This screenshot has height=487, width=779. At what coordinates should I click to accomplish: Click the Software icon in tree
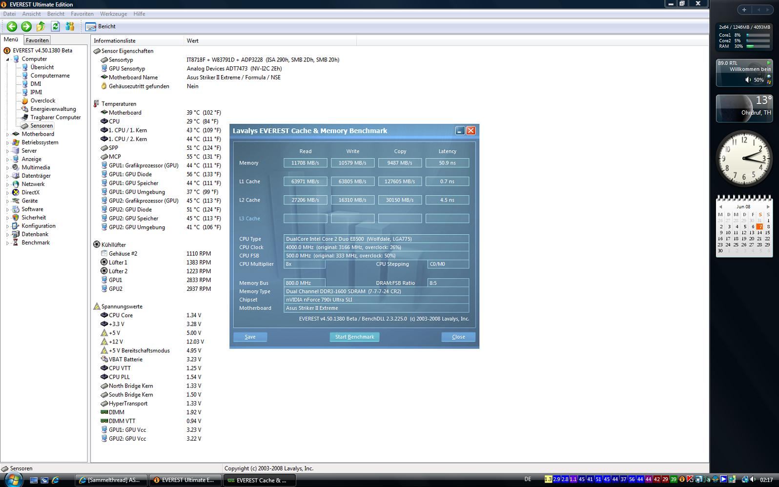point(16,209)
